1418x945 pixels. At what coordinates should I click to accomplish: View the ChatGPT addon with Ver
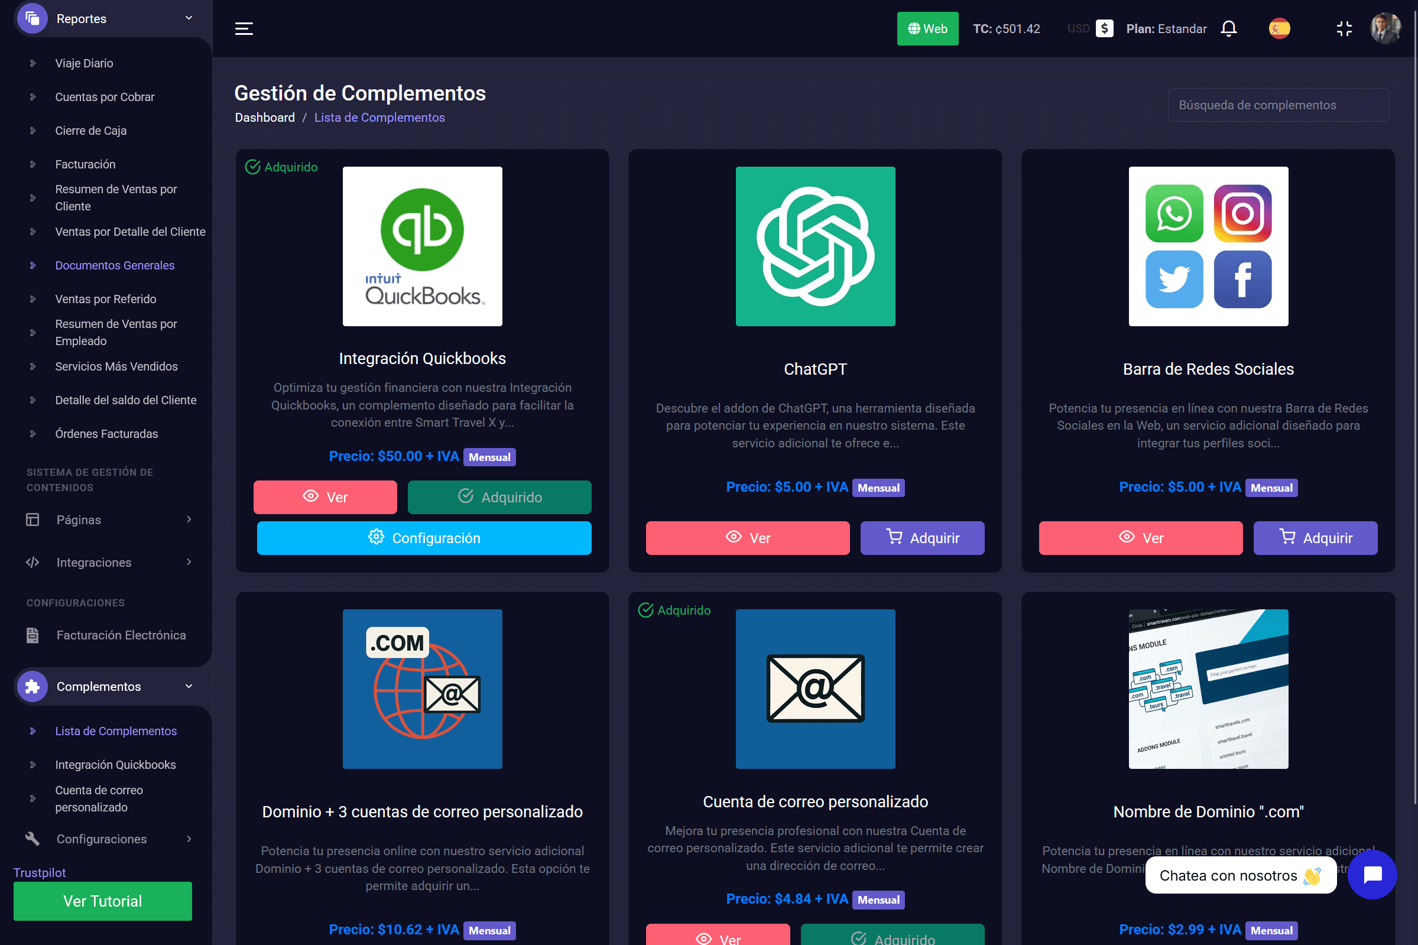747,538
